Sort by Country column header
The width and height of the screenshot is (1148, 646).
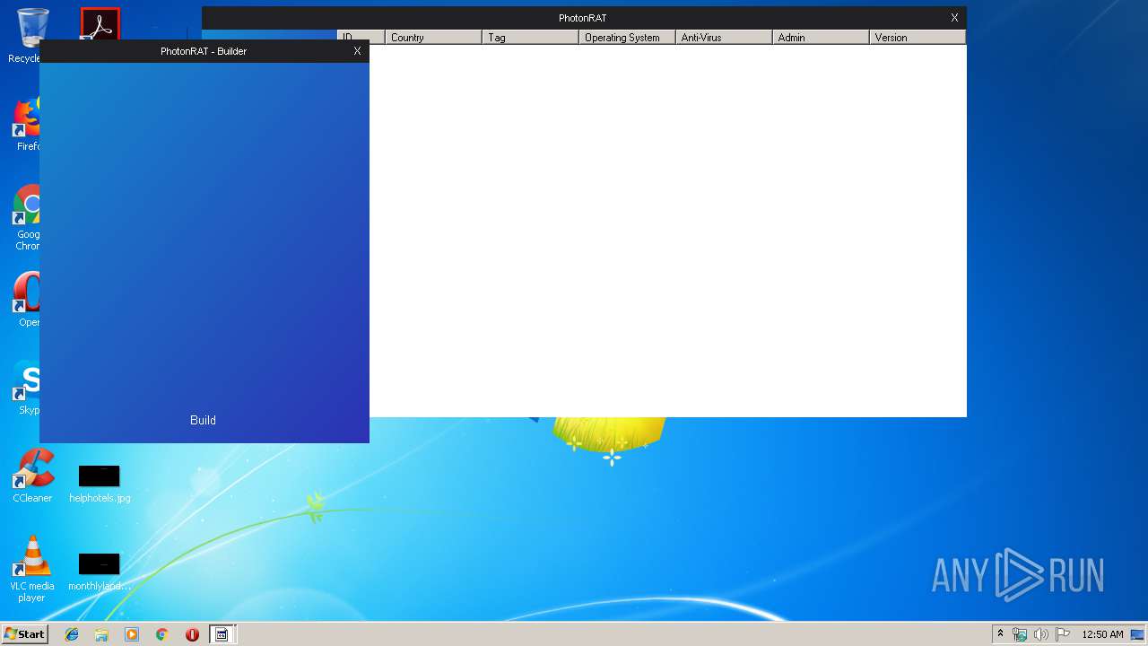coord(433,38)
